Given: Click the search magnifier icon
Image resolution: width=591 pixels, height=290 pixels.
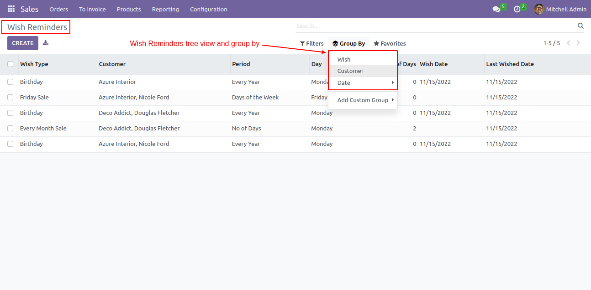Looking at the screenshot, I should coord(580,26).
